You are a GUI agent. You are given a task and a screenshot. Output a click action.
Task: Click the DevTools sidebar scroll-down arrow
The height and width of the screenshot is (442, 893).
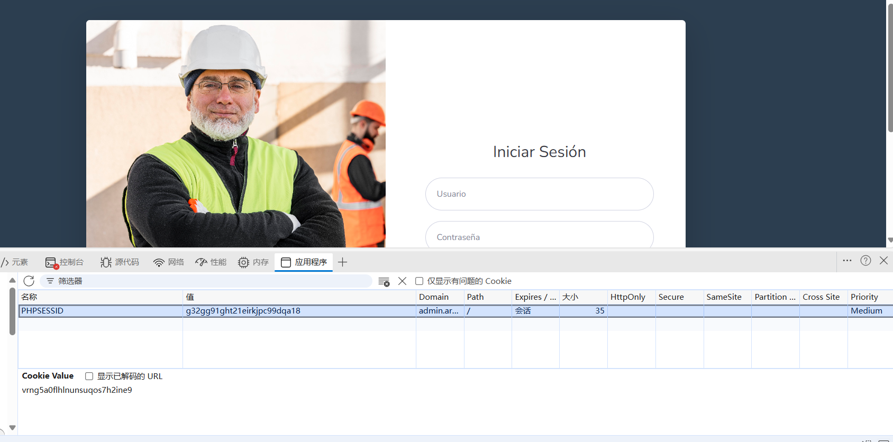(12, 428)
